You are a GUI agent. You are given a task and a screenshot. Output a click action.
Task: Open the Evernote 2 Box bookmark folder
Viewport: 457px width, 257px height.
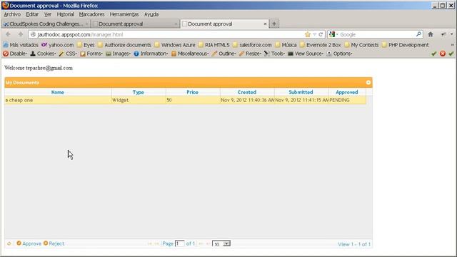[x=321, y=45]
